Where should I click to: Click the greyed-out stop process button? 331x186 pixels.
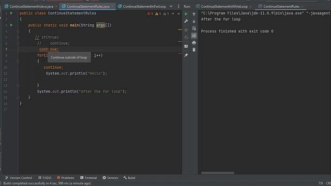pyautogui.click(x=186, y=30)
